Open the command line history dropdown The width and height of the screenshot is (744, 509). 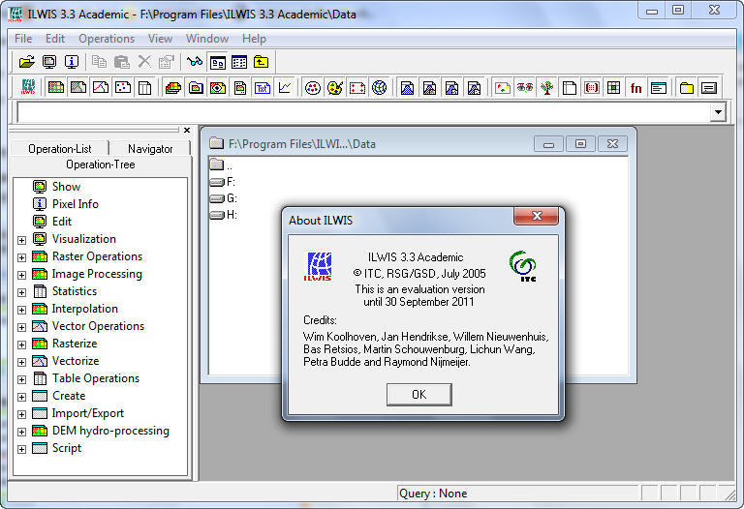718,112
